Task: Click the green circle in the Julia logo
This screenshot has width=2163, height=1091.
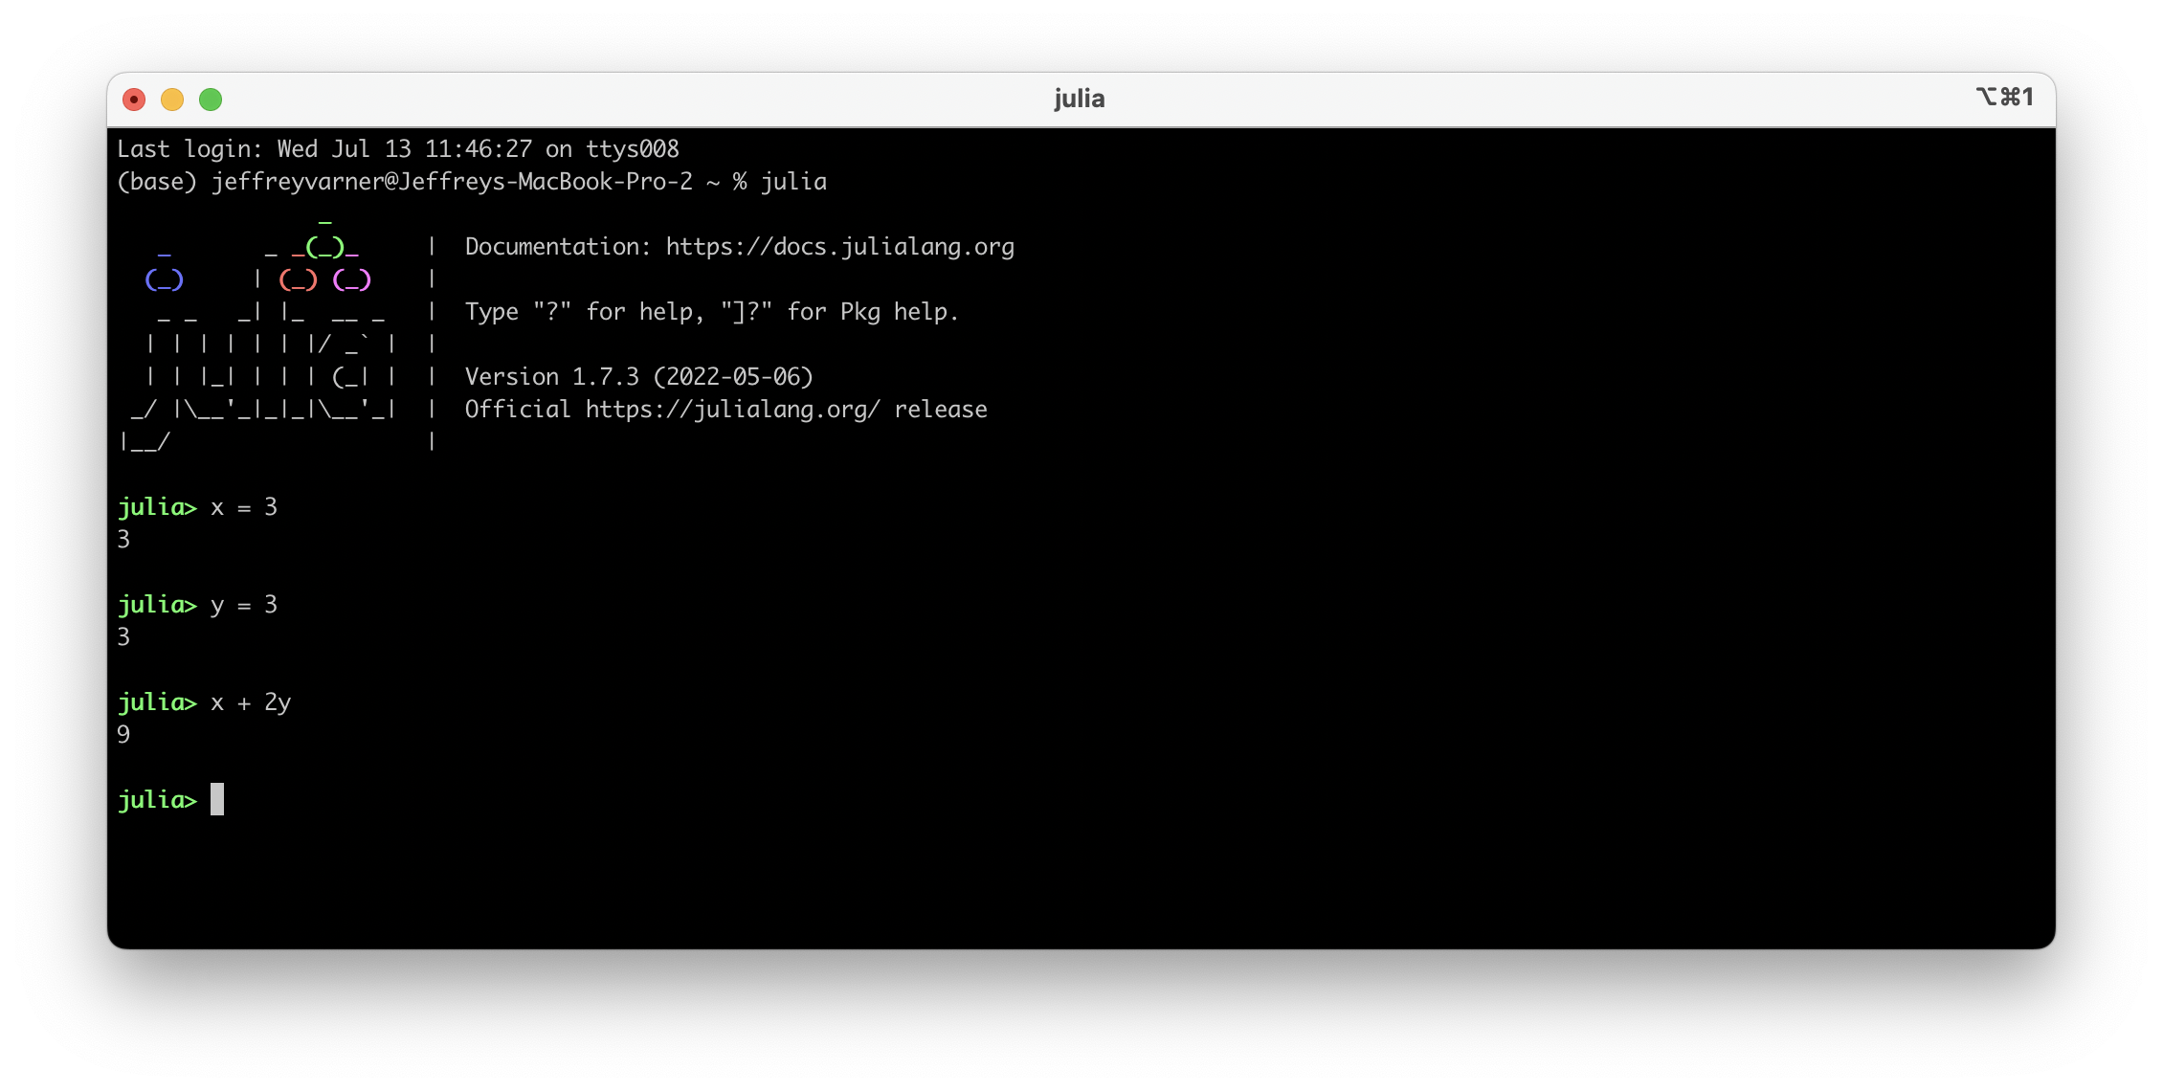Action: tap(325, 247)
